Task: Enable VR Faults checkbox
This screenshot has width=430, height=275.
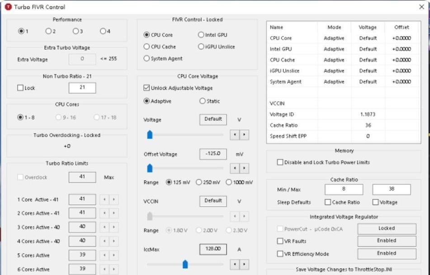Action: coord(280,241)
